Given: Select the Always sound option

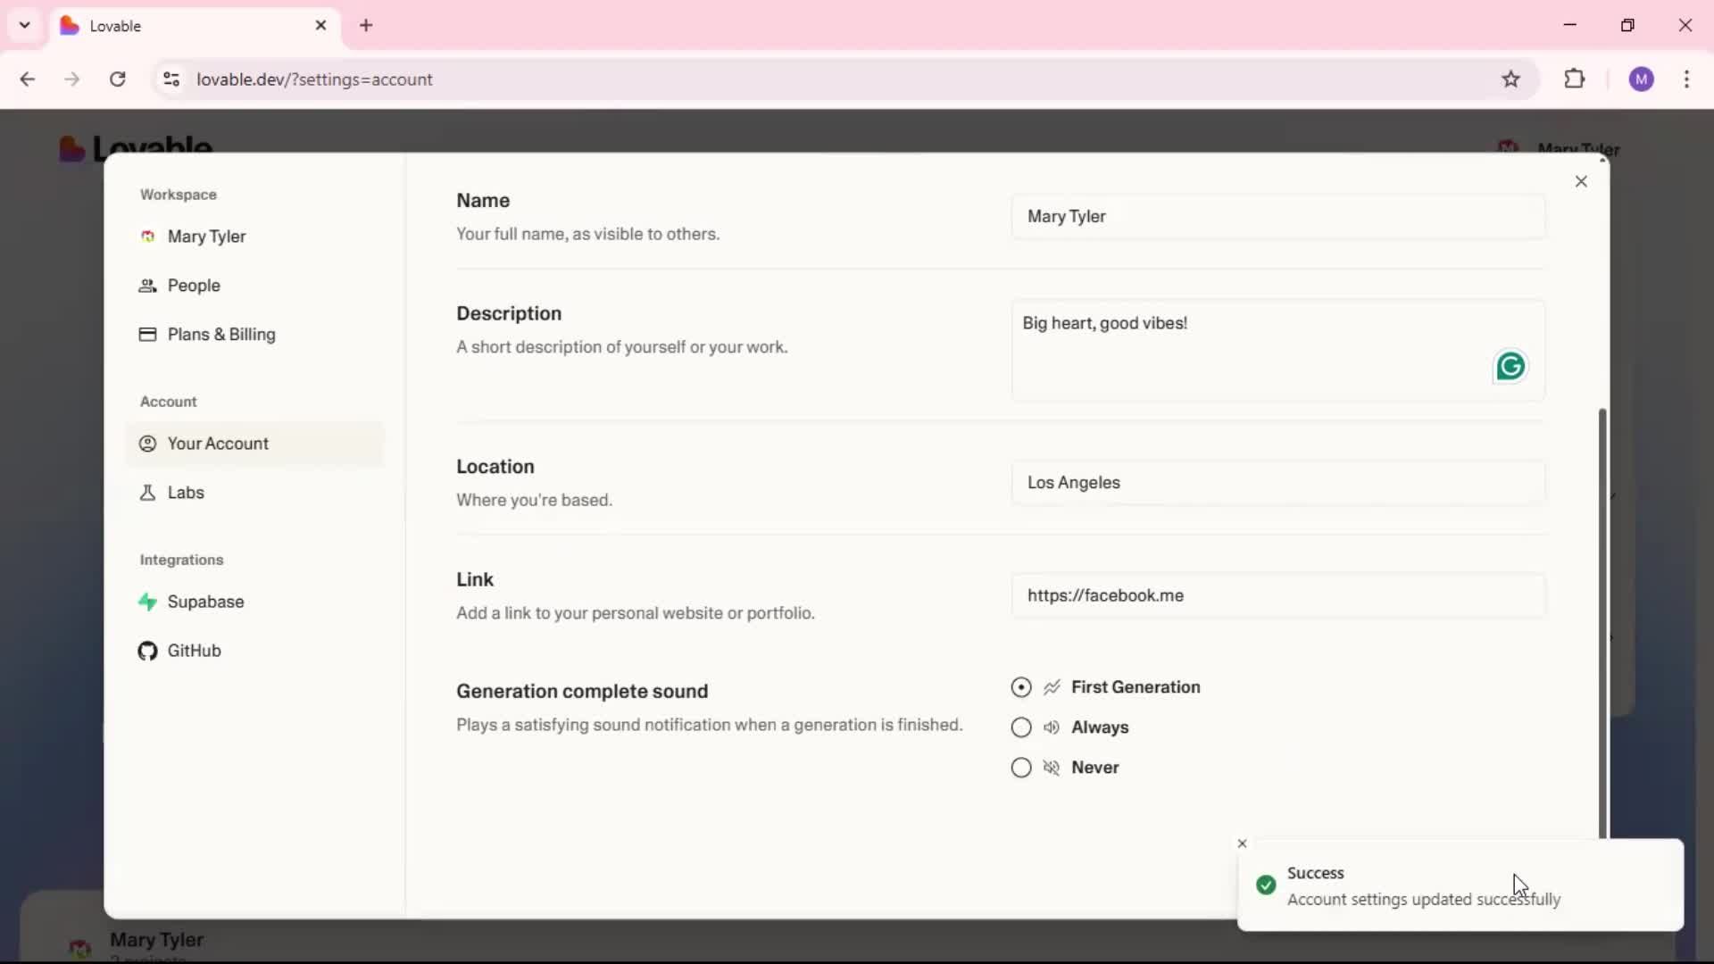Looking at the screenshot, I should (x=1021, y=727).
